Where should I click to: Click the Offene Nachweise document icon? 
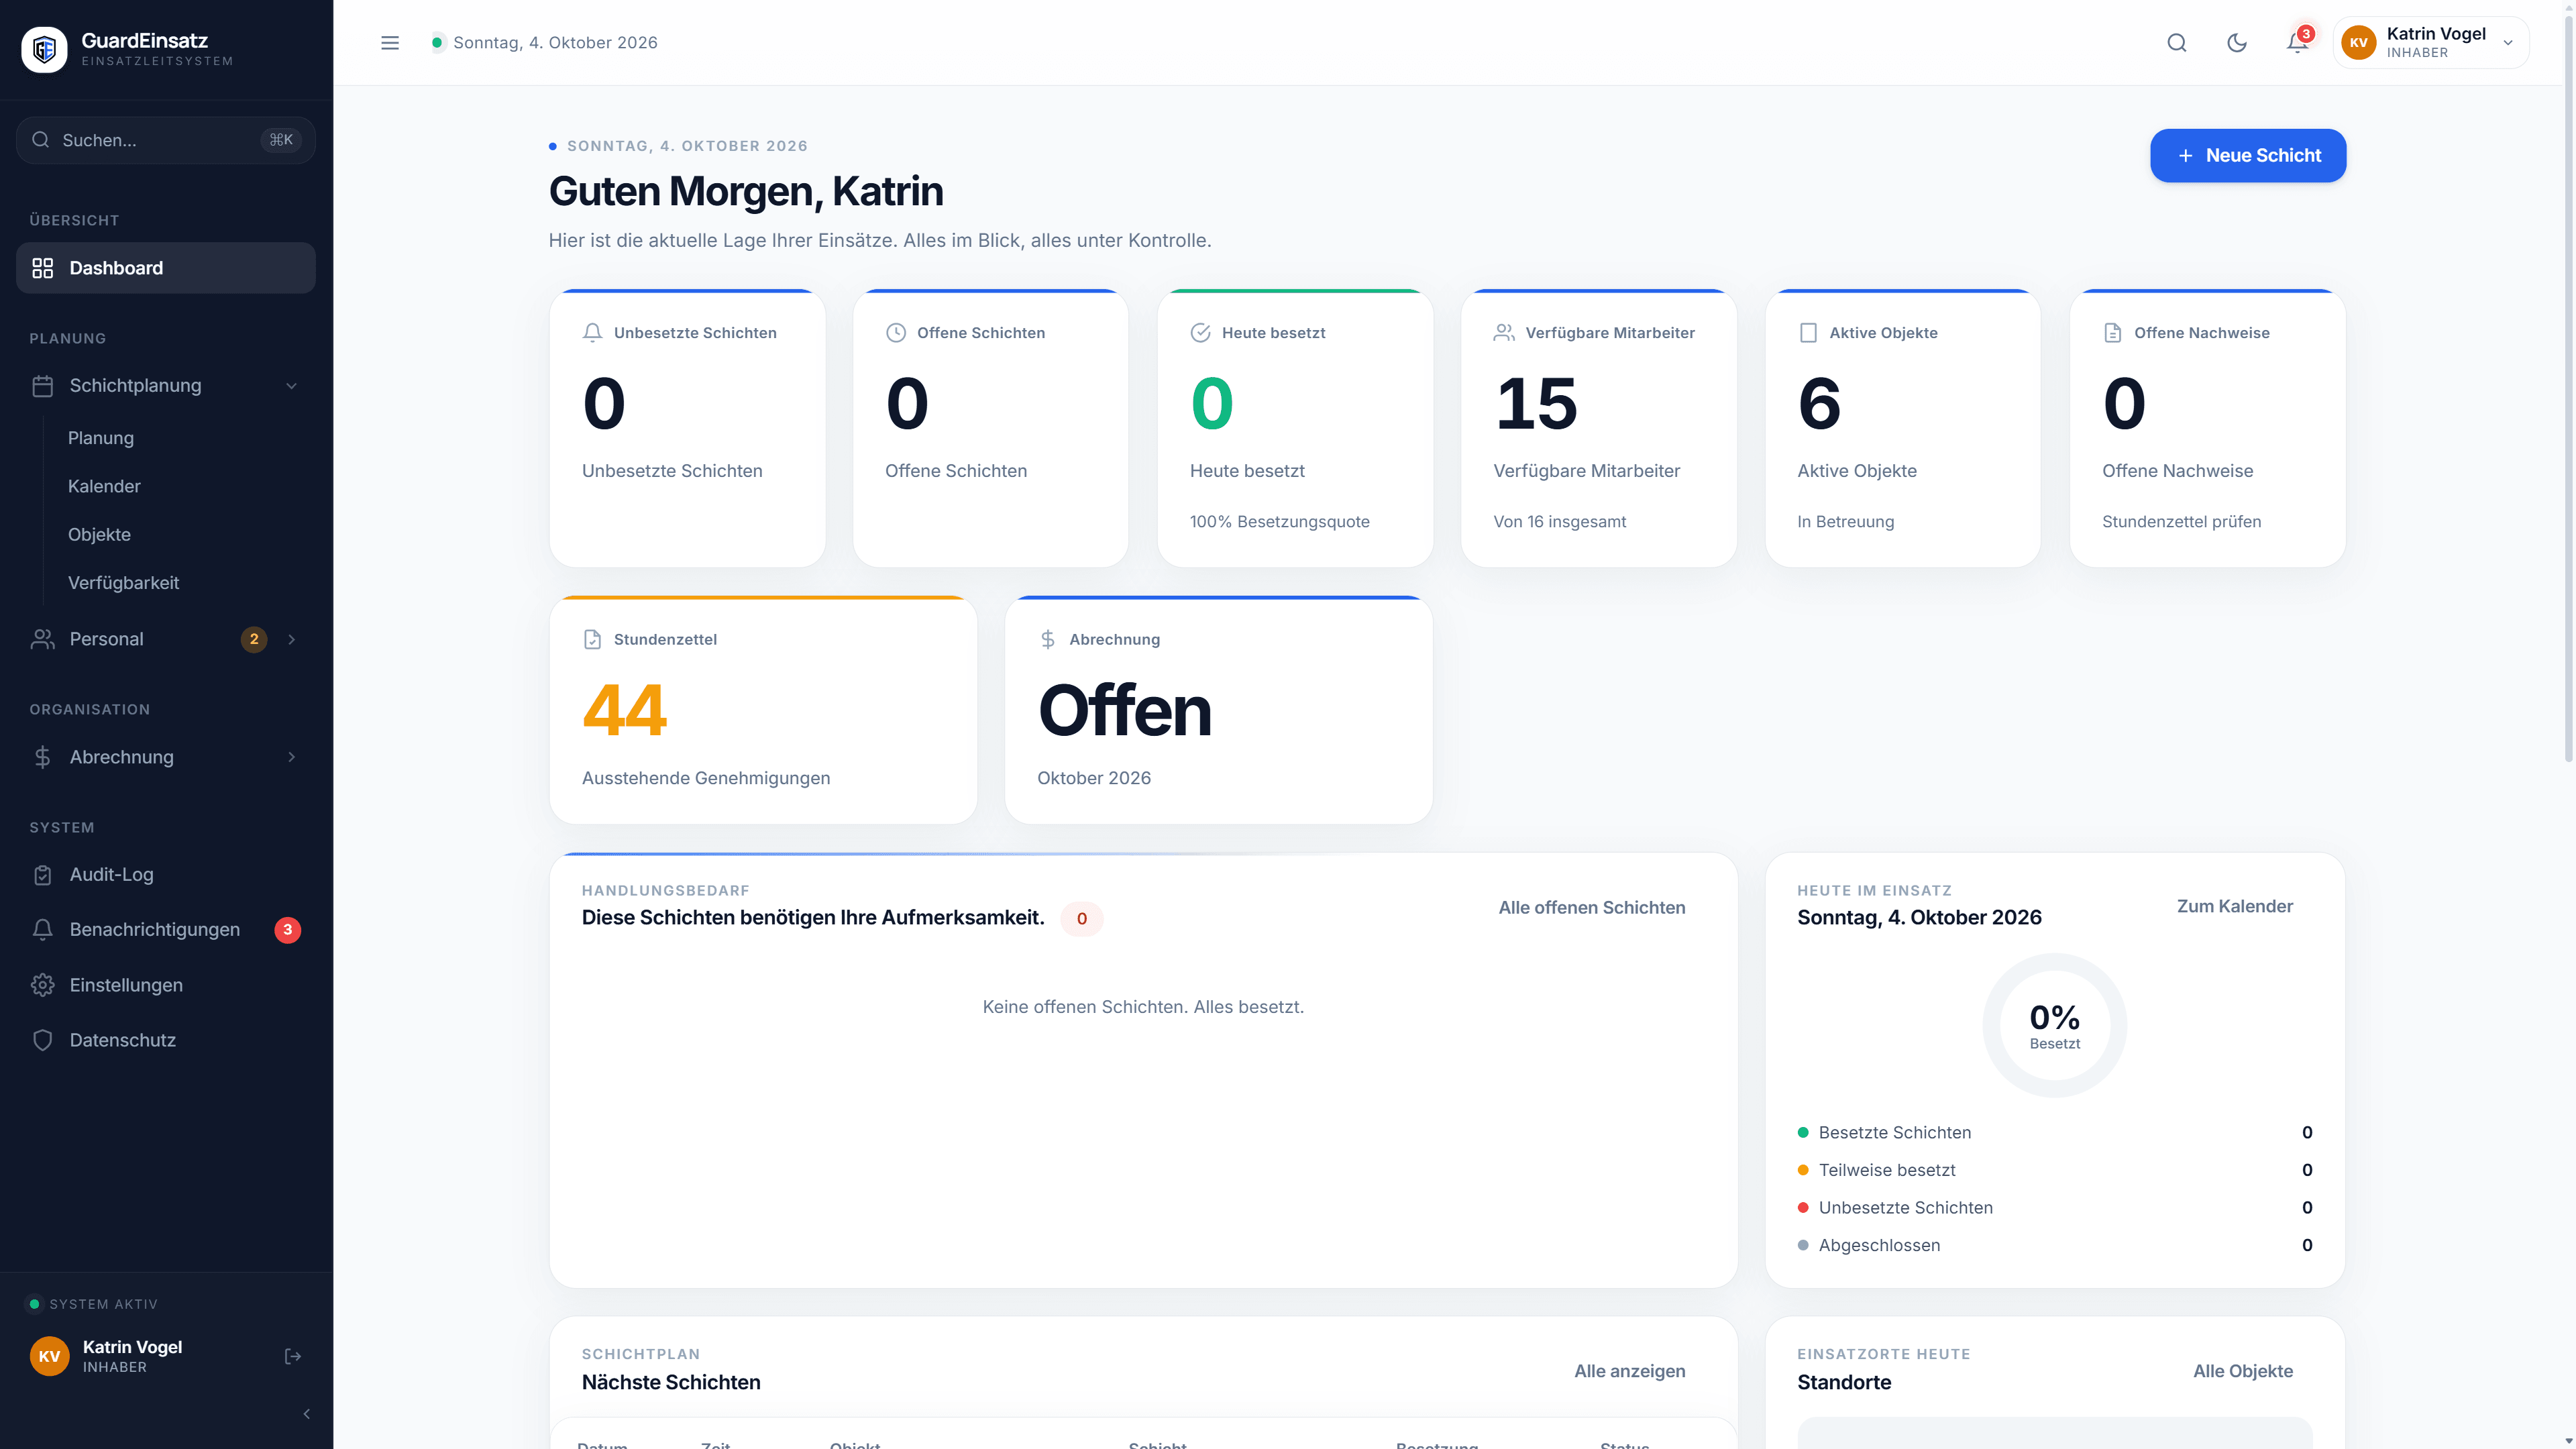[2113, 333]
